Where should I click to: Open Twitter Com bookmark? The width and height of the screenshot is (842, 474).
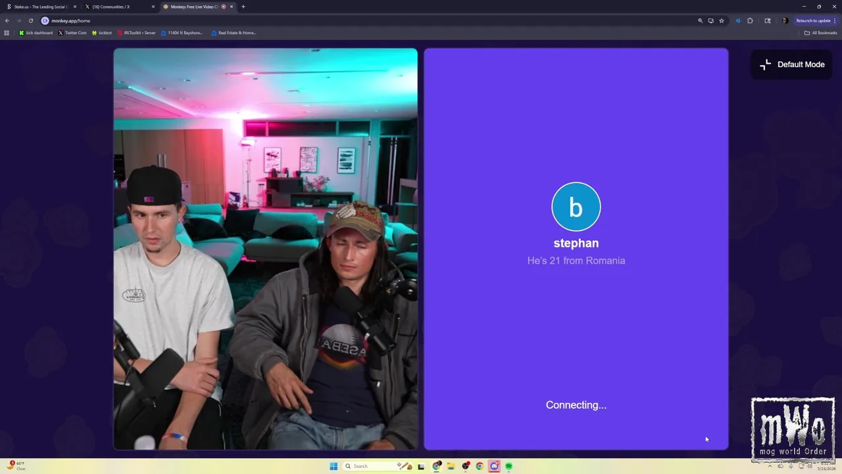click(x=72, y=33)
